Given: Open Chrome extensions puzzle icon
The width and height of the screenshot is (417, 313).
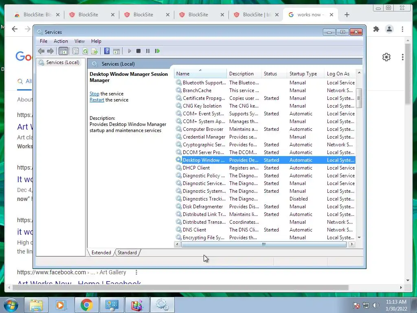Looking at the screenshot, I should tap(376, 29).
